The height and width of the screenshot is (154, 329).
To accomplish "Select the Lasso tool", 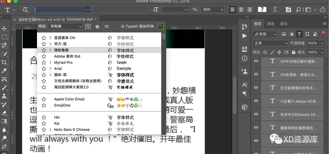I will tap(4, 46).
